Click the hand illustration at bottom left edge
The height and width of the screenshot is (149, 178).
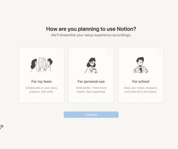[x=1, y=127]
